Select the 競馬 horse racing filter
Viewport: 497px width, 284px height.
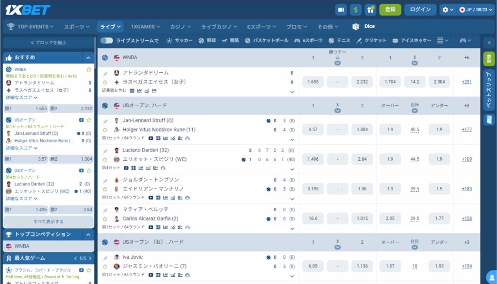point(231,41)
